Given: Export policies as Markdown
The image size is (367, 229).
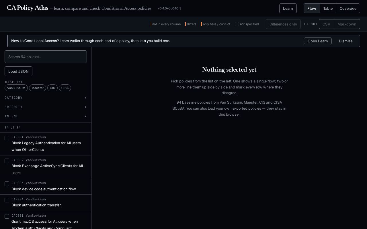Looking at the screenshot, I should point(347,24).
